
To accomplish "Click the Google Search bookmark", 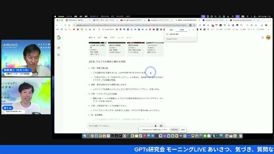I will (x=108, y=30).
